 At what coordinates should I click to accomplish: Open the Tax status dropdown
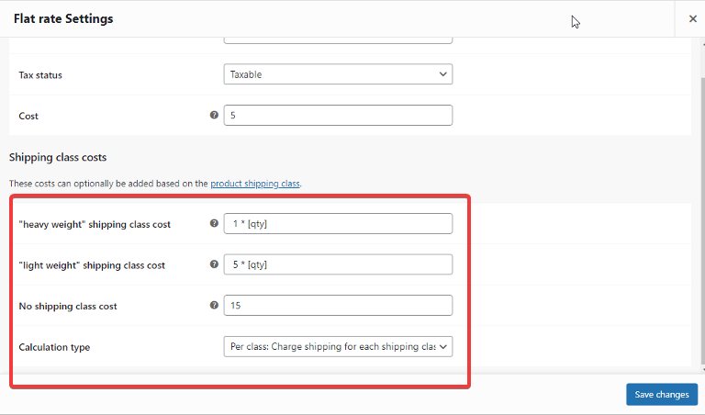[x=338, y=74]
